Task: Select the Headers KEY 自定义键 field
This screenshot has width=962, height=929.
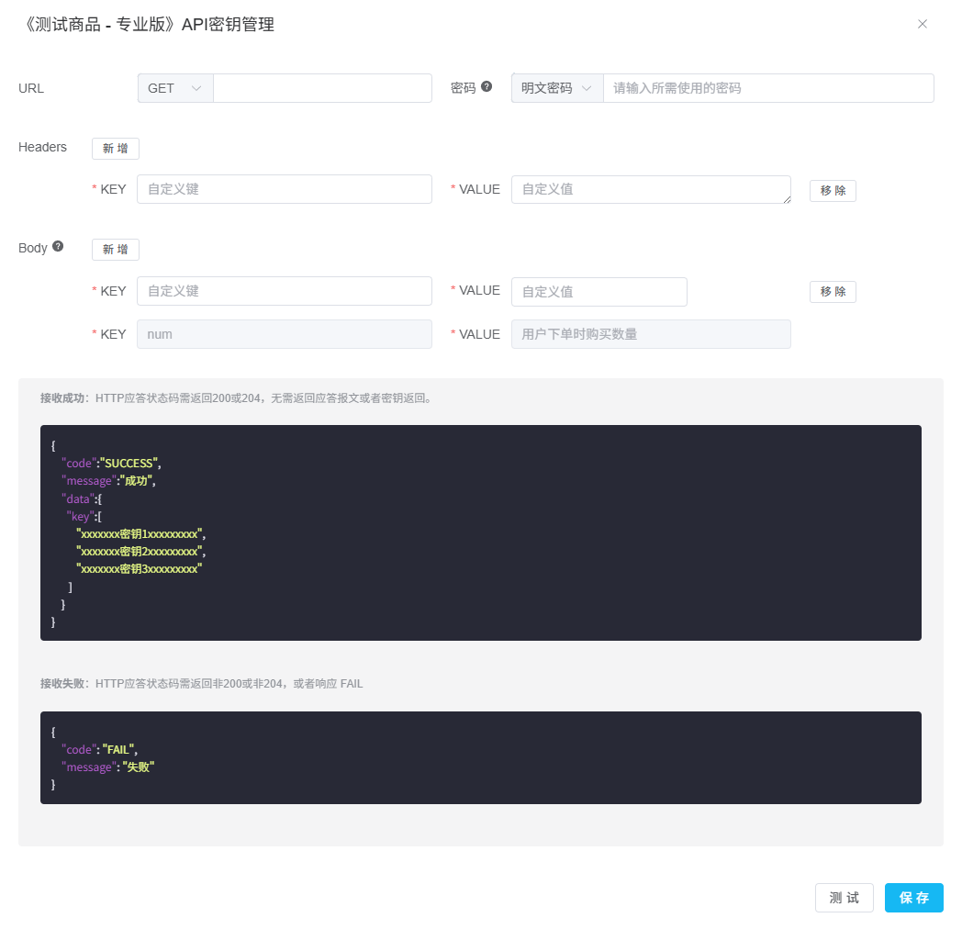Action: point(285,188)
